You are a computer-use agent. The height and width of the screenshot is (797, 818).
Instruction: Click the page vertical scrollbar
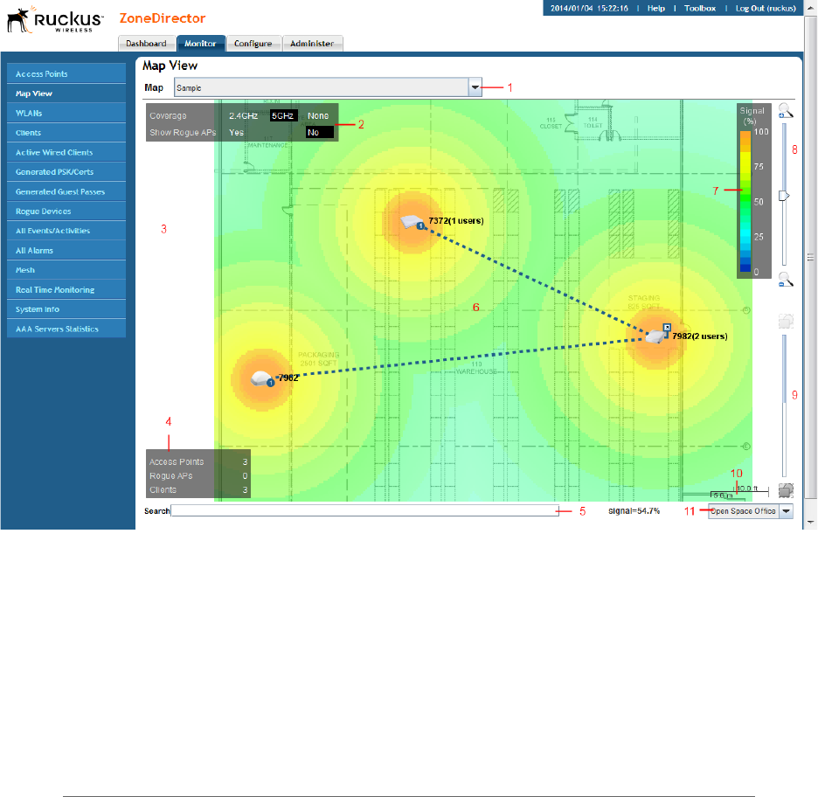(x=810, y=257)
